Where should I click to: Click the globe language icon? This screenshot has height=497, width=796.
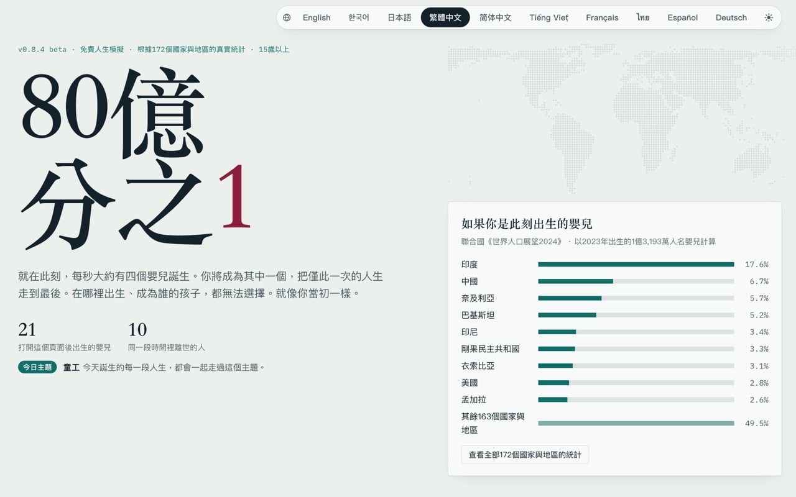click(x=287, y=17)
